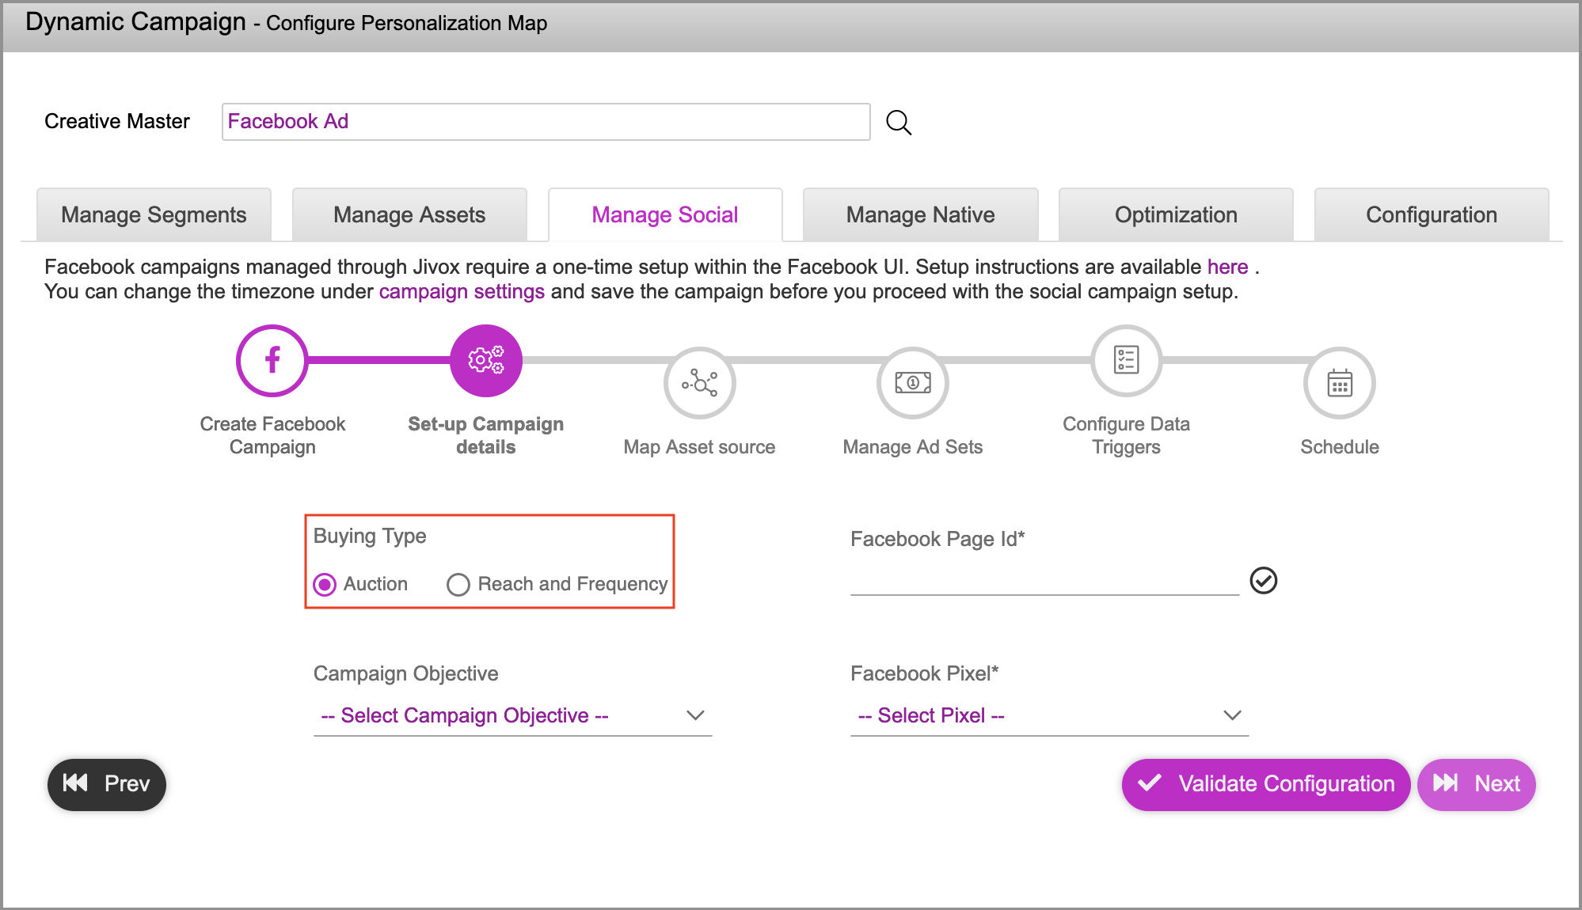
Task: Open the Optimization tab
Action: (x=1176, y=214)
